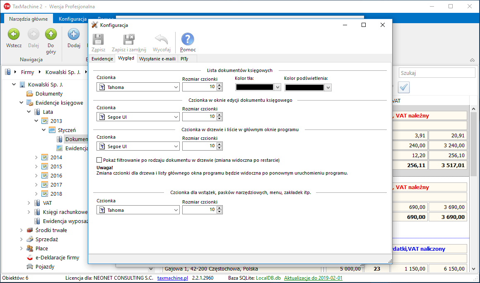This screenshot has height=283, width=480.
Task: Increase font size for Lista dokumentów księgowych
Action: [x=219, y=85]
